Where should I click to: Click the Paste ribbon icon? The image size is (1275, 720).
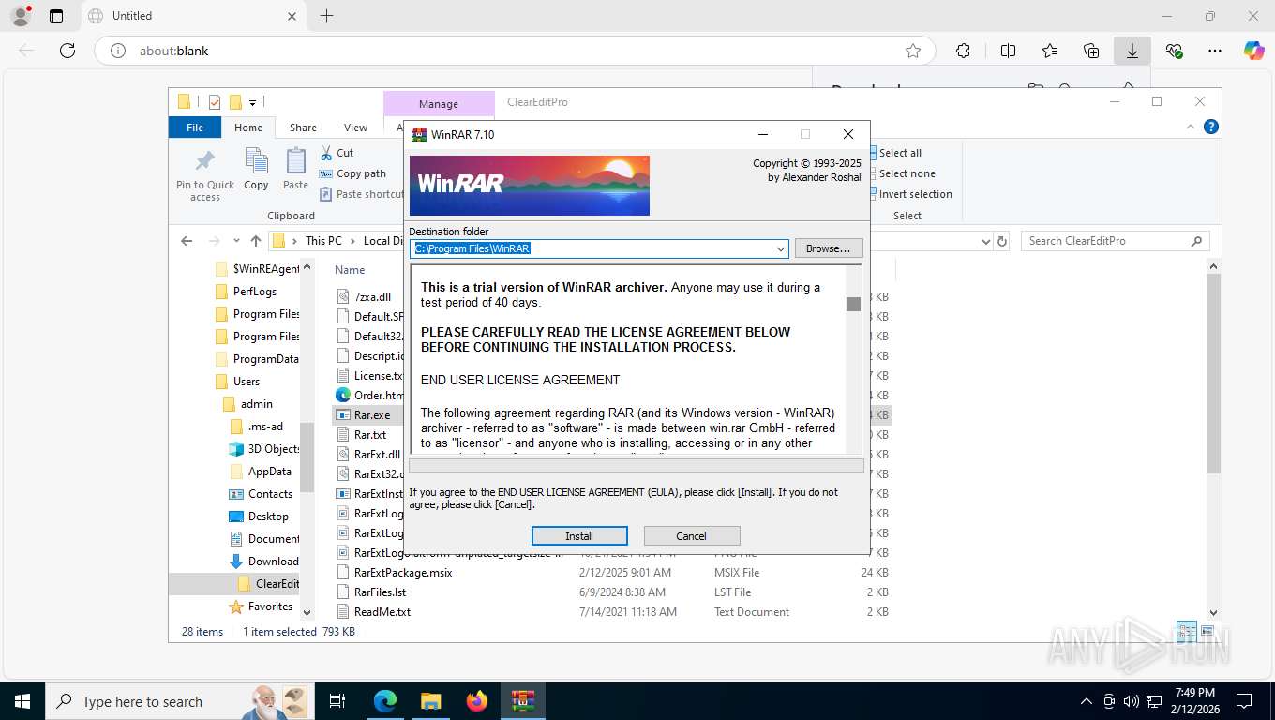coord(295,170)
